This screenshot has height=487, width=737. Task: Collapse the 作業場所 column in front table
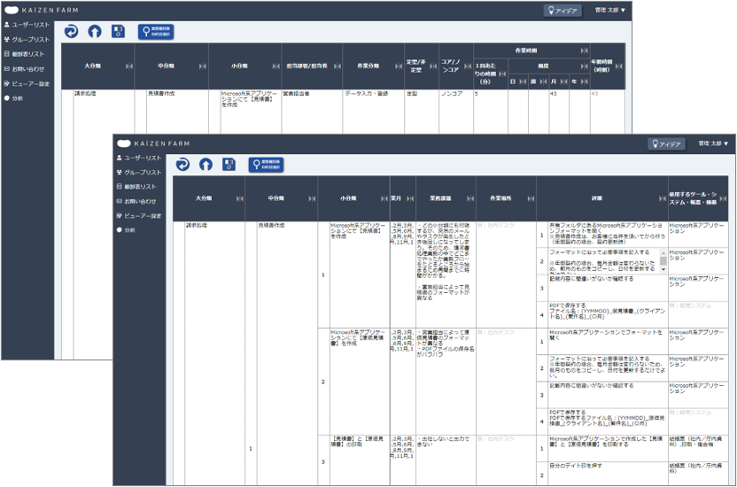[531, 198]
